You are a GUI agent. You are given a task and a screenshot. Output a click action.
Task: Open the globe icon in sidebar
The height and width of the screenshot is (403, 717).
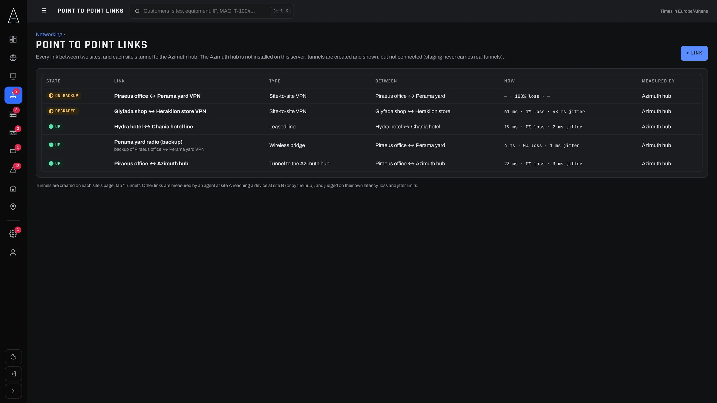click(13, 58)
